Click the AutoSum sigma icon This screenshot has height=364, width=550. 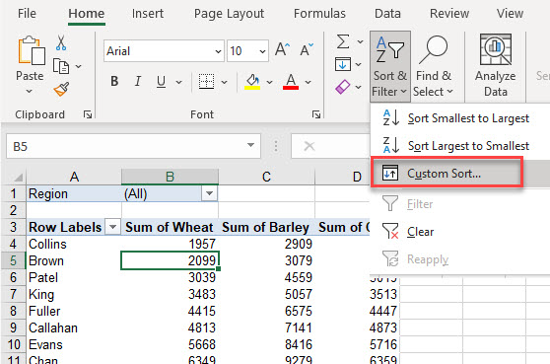point(343,41)
